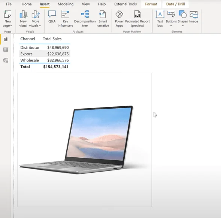
Task: Insert a Q&A visual
Action: [x=52, y=16]
